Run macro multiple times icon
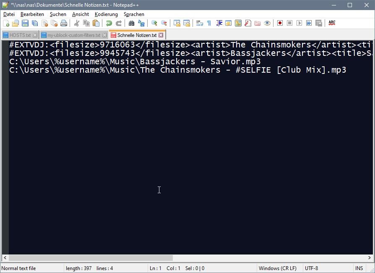This screenshot has width=375, height=273. 309,23
